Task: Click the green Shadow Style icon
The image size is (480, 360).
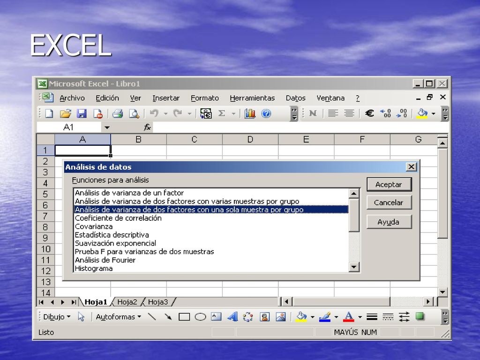Action: (x=420, y=316)
